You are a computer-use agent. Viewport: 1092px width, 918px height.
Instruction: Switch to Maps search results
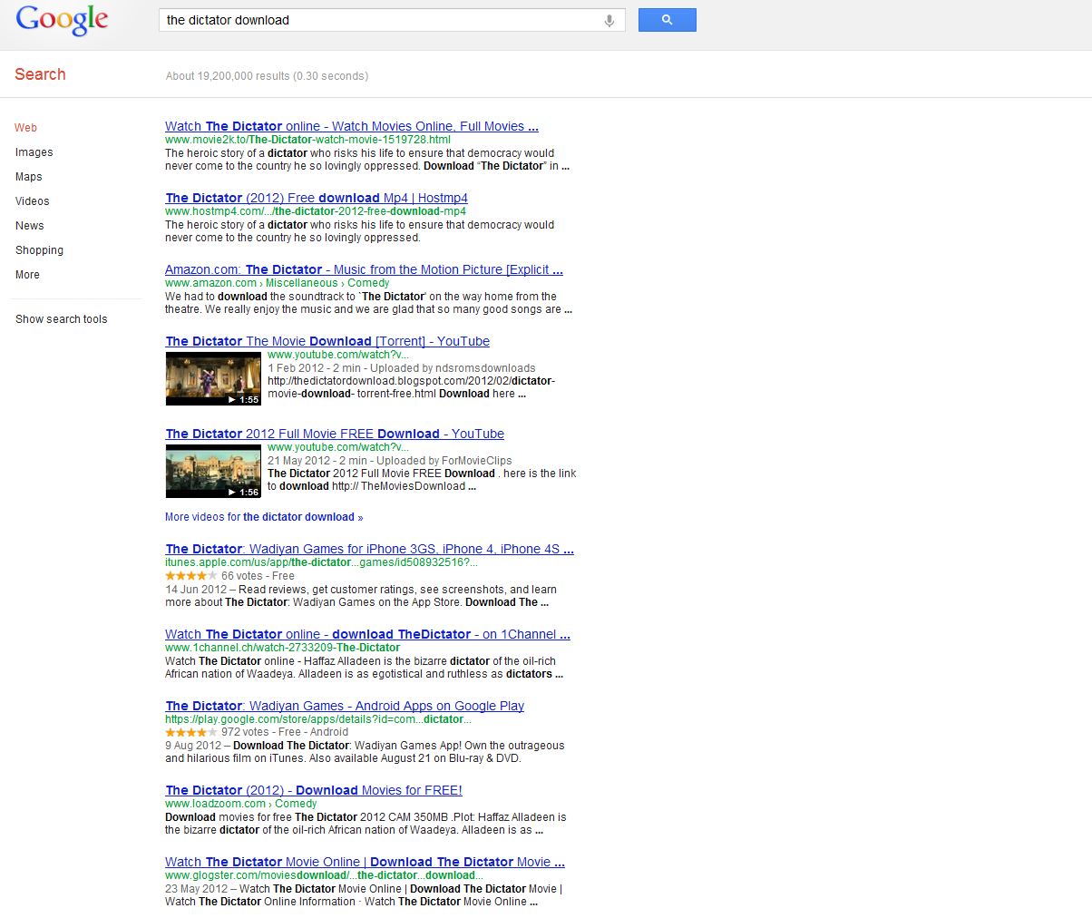pos(29,177)
